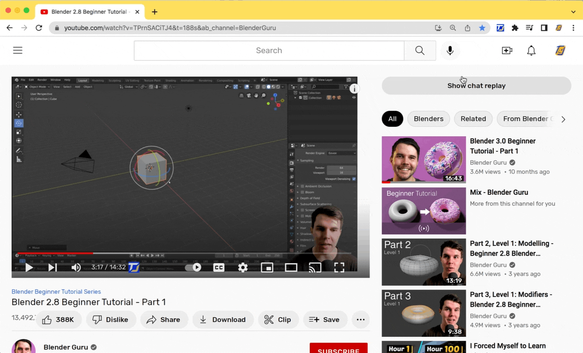
Task: Click the install app icon in address bar
Action: 438,28
